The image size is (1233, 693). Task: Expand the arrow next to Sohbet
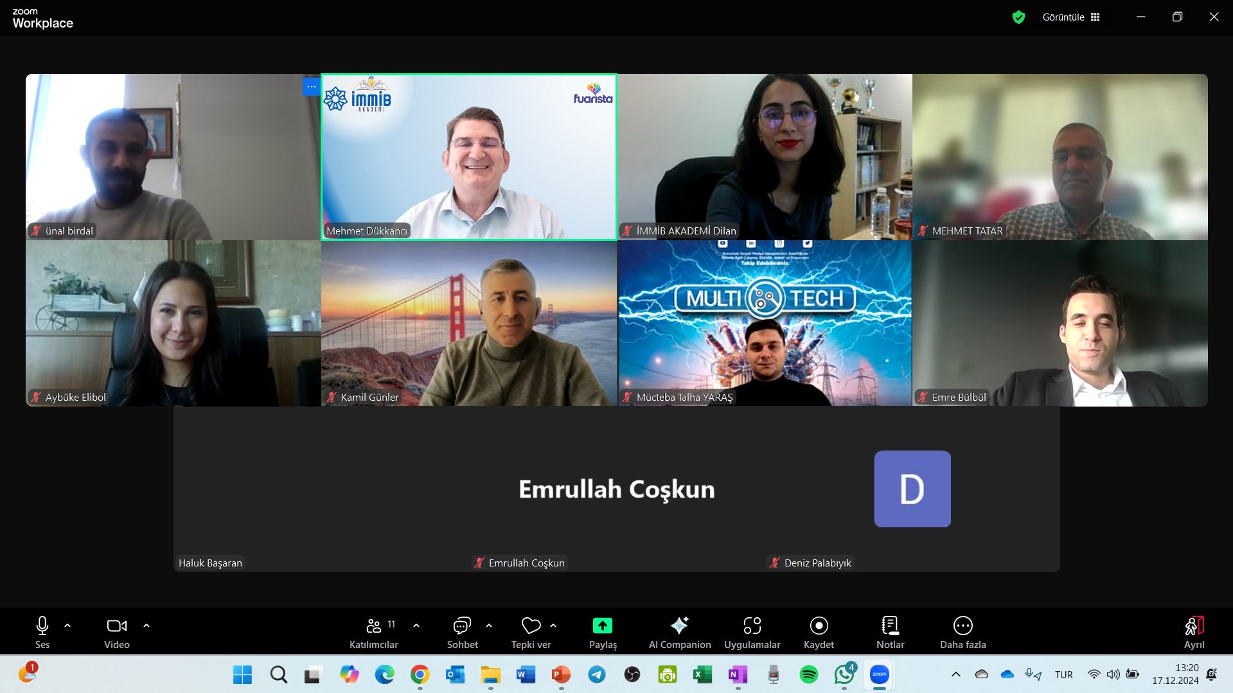489,626
